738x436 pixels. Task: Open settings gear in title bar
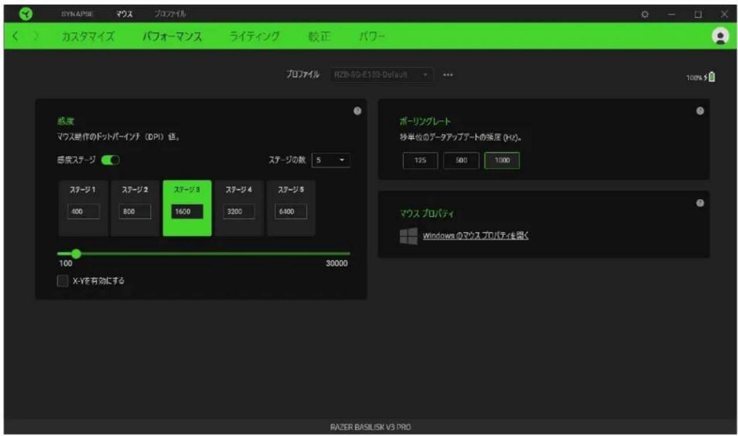pos(645,13)
